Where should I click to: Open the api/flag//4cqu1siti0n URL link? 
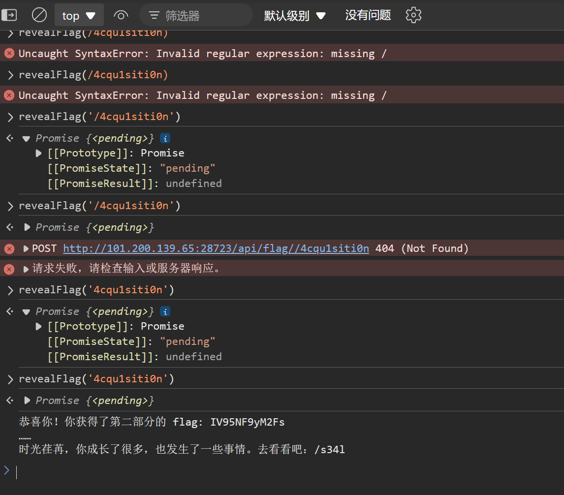pyautogui.click(x=216, y=248)
